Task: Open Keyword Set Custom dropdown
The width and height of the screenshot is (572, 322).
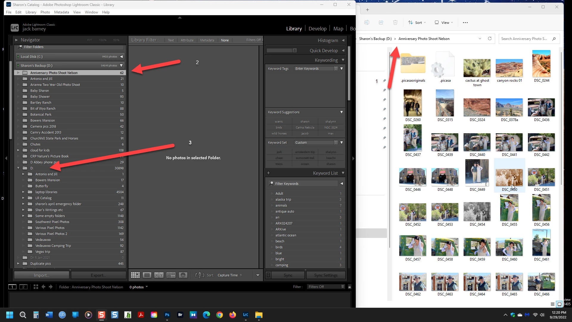Action: (316, 143)
